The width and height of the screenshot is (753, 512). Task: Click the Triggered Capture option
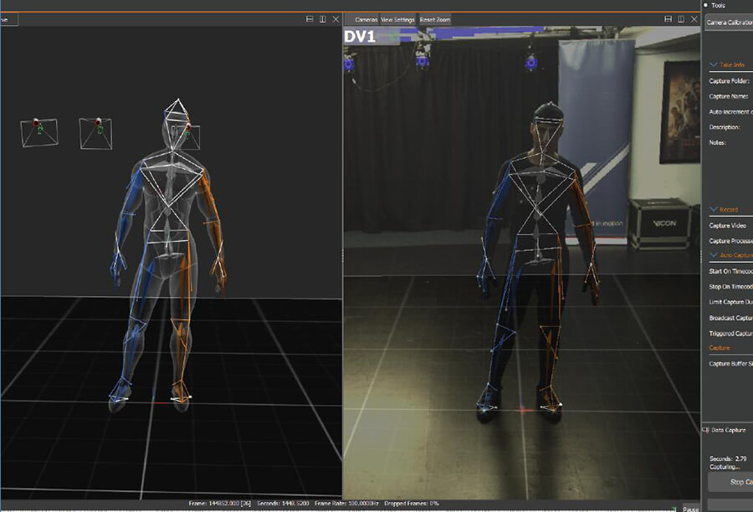pyautogui.click(x=731, y=333)
